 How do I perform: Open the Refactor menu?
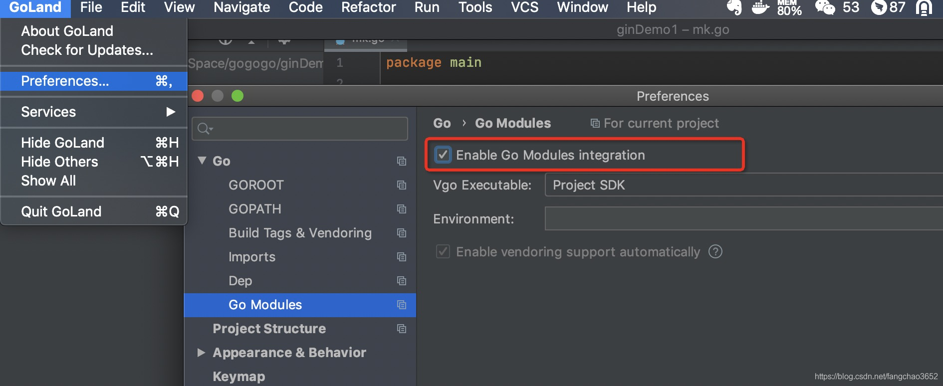pos(368,7)
